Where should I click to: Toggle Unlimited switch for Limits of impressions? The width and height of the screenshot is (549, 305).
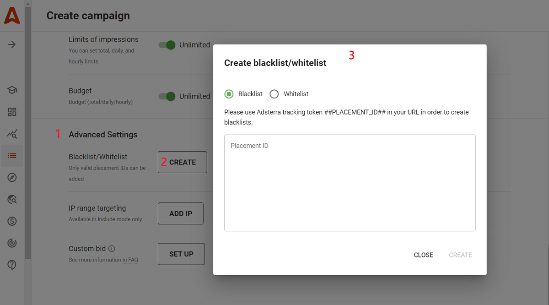click(x=167, y=45)
